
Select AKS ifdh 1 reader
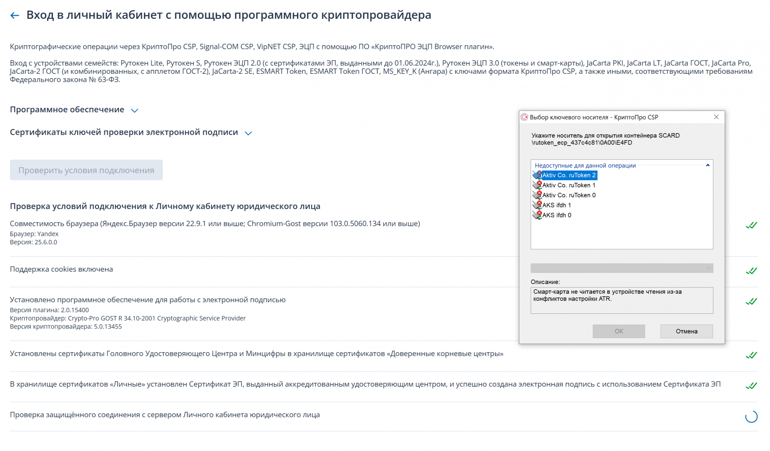click(557, 205)
